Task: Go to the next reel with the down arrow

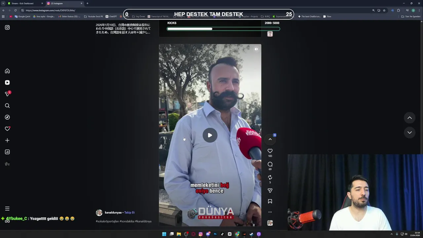Action: (409, 133)
